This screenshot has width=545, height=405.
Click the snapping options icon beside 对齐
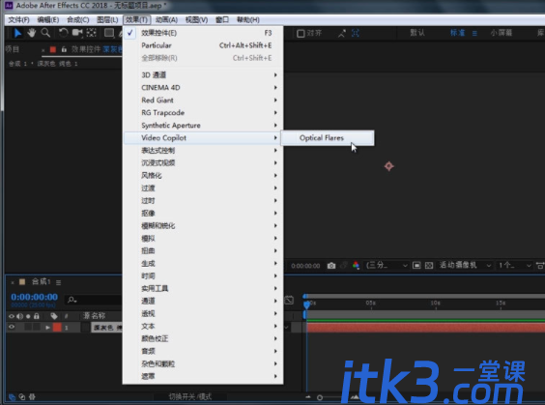(342, 34)
